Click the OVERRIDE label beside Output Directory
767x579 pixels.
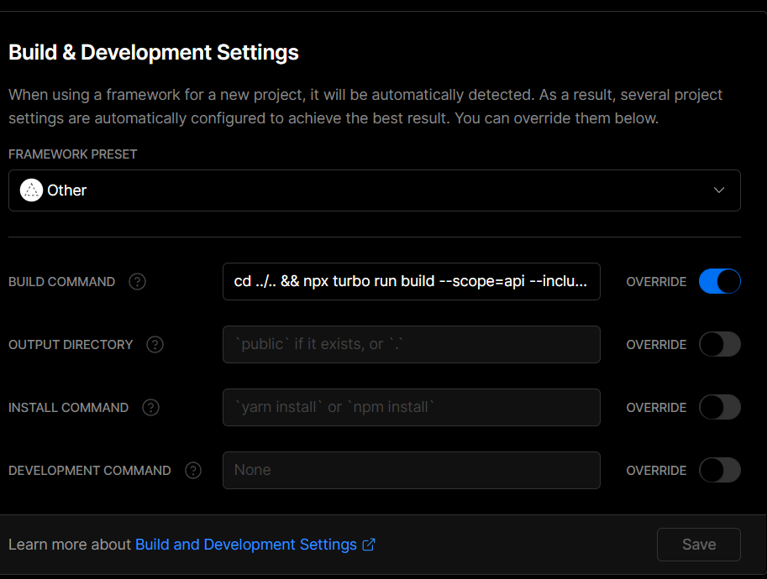pyautogui.click(x=656, y=345)
